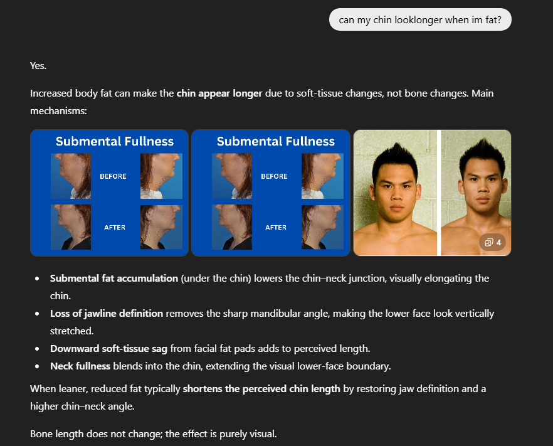Click the bold 'Neck fullness' text
The image size is (553, 446).
(x=80, y=366)
